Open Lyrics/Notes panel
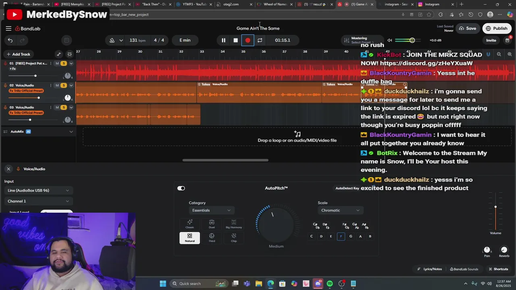Screen dimensions: 516x290 [429, 269]
